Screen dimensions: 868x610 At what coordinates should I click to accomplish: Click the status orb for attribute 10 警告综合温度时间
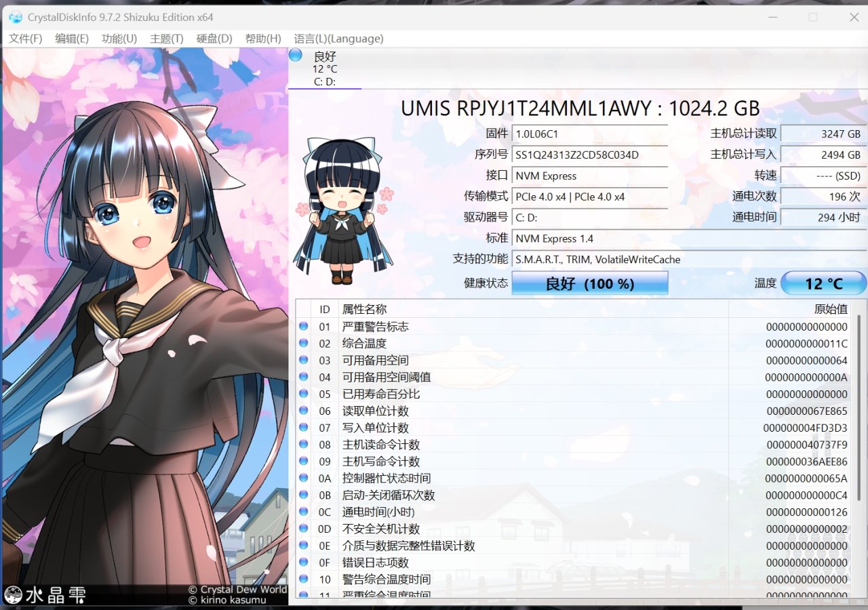pos(303,579)
